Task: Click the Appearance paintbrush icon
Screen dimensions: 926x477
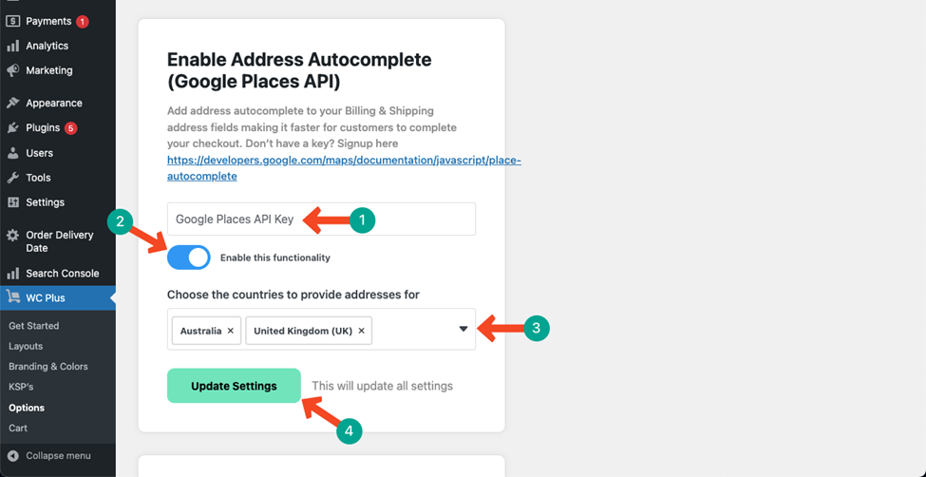Action: click(x=13, y=103)
